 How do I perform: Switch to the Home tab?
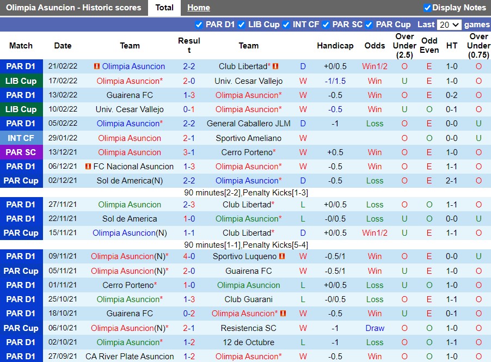(198, 8)
